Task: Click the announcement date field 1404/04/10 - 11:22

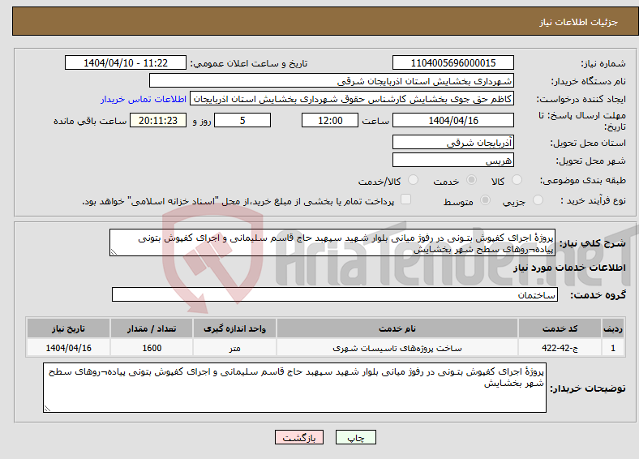Action: 126,62
